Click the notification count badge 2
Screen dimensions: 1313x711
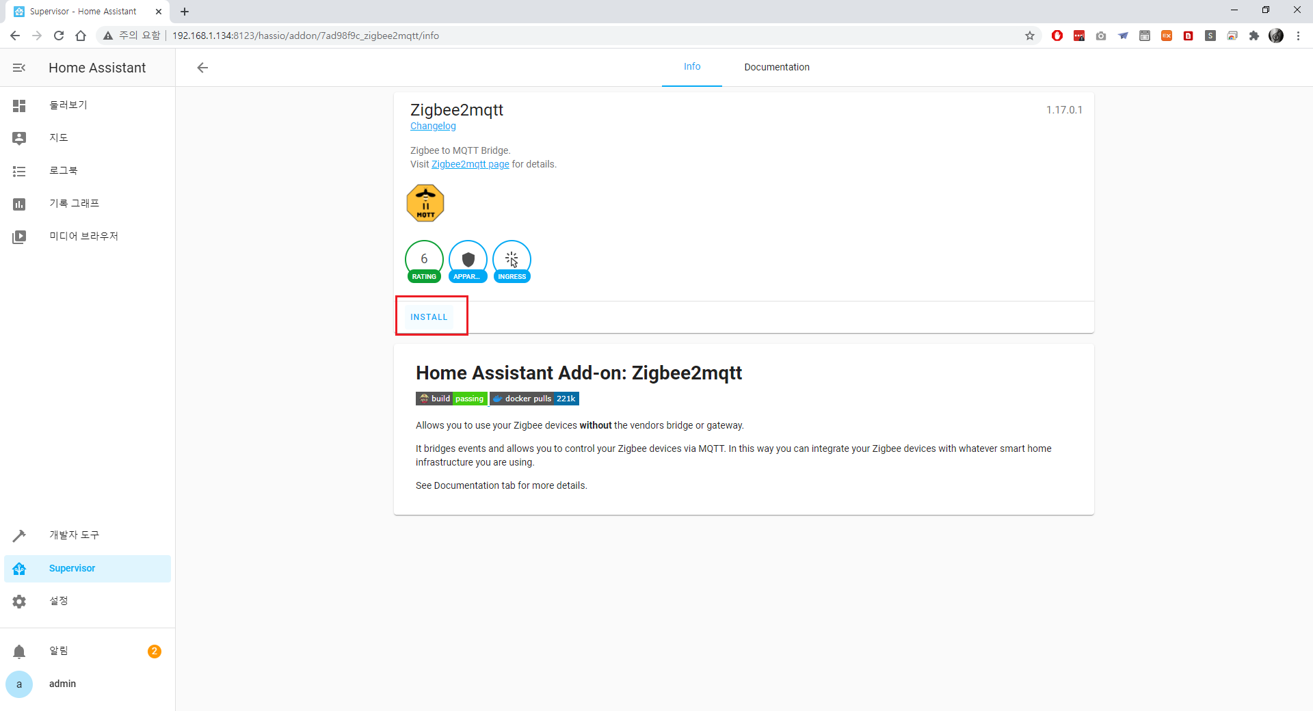point(155,651)
